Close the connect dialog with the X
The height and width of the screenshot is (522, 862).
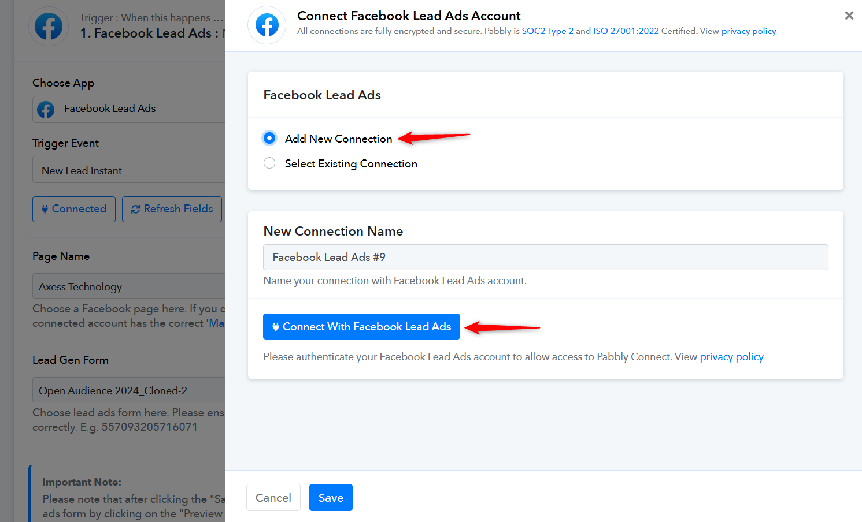(x=849, y=16)
